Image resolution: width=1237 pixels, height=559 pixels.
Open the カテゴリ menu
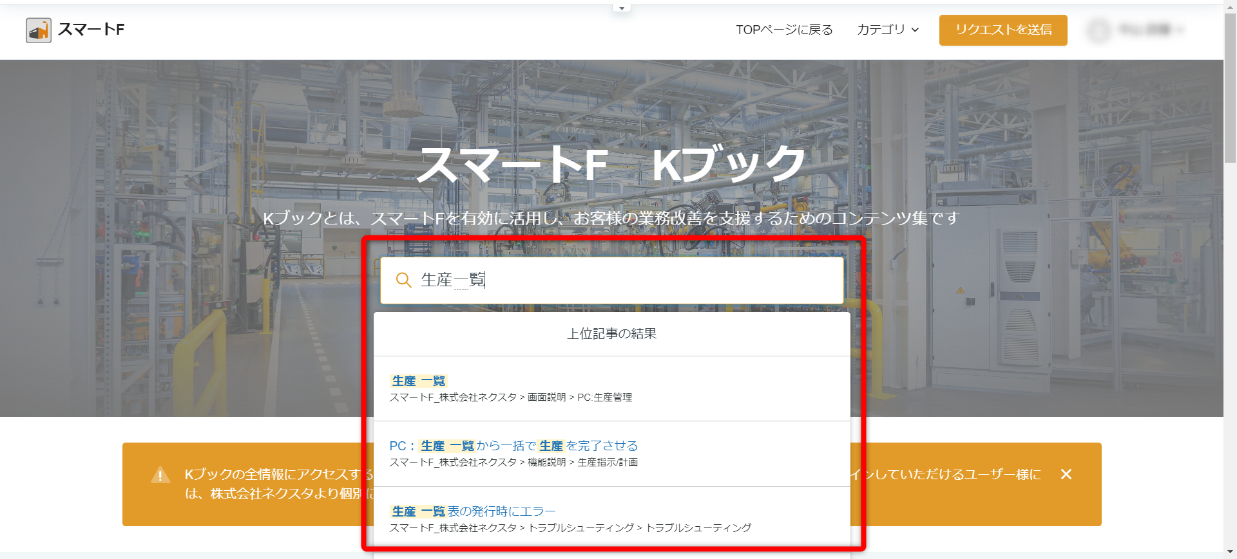click(x=881, y=30)
